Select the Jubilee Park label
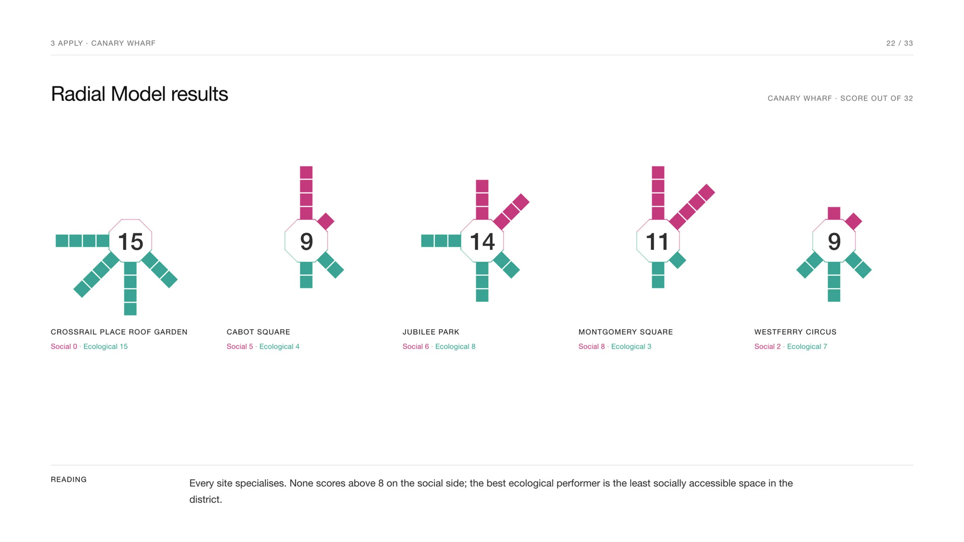 pyautogui.click(x=431, y=332)
